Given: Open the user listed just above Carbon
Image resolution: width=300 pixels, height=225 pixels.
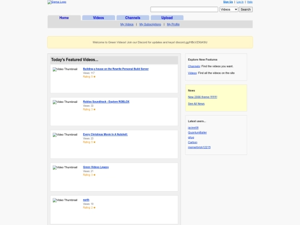Looking at the screenshot, I should (x=191, y=137).
